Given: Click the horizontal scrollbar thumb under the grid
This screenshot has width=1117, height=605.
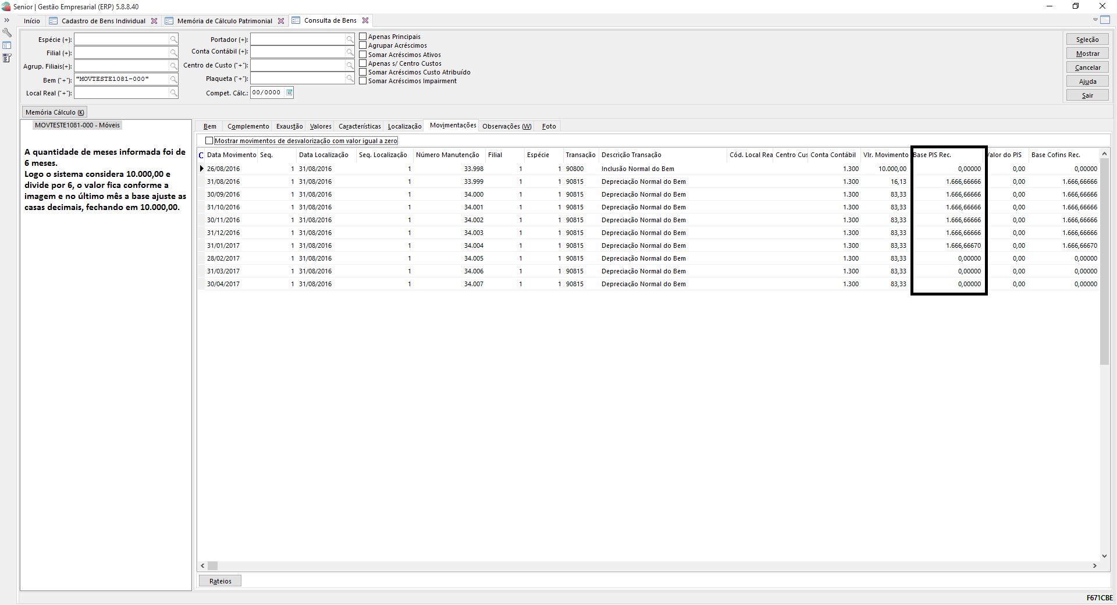Looking at the screenshot, I should (x=213, y=565).
